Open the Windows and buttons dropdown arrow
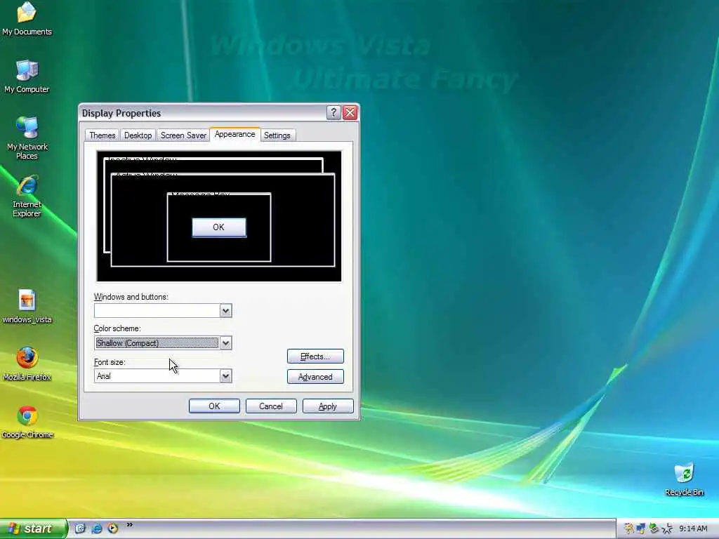Image resolution: width=719 pixels, height=539 pixels. coord(225,311)
